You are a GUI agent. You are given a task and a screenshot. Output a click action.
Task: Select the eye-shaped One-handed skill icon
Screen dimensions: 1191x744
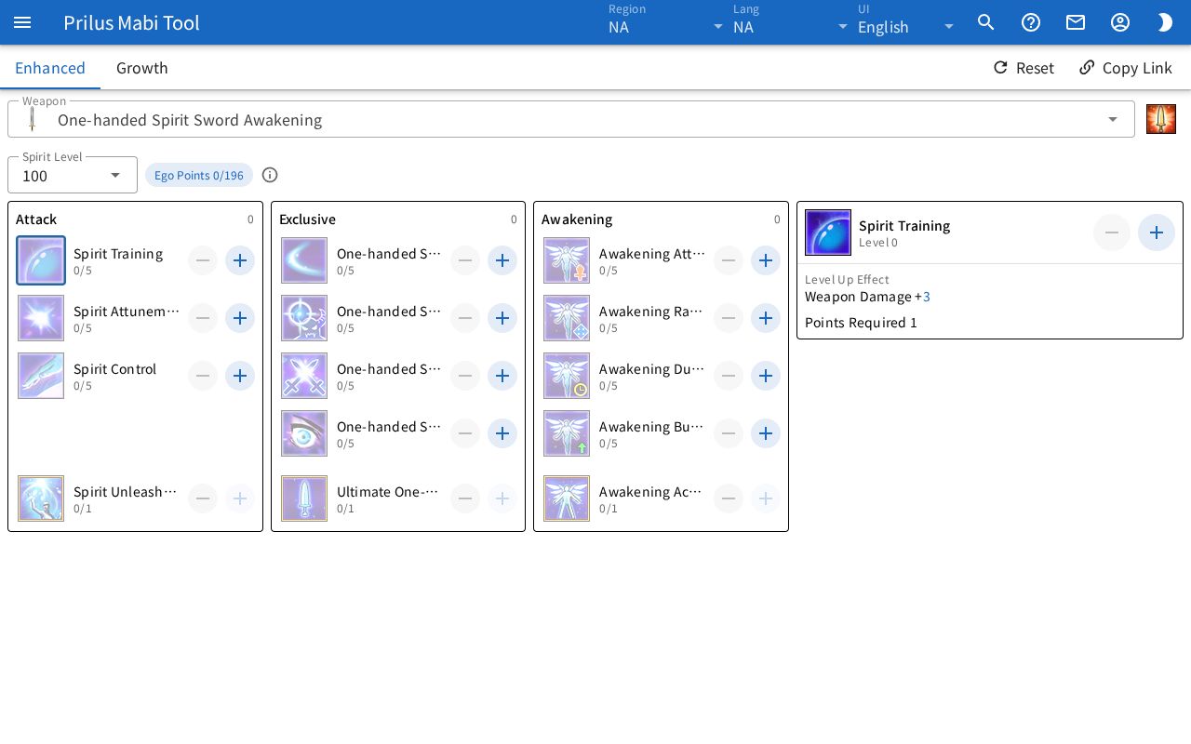click(x=304, y=433)
